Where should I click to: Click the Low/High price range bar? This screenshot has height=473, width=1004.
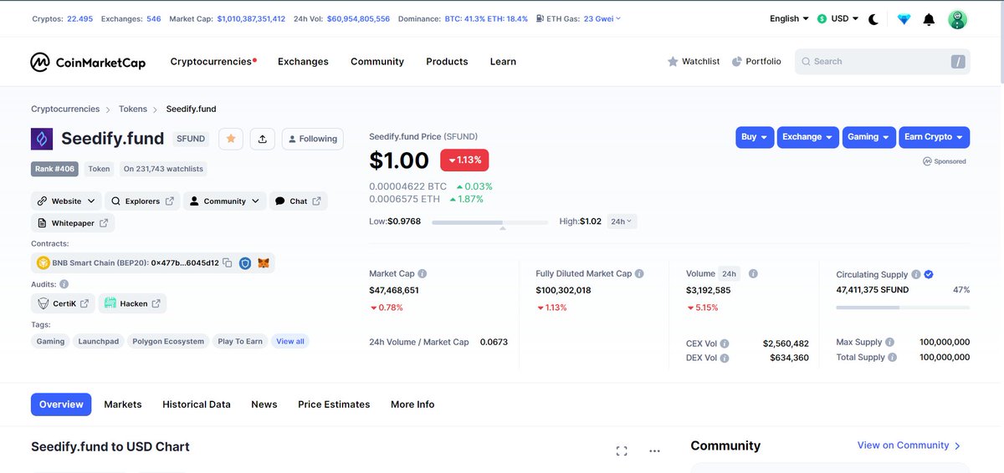(489, 222)
